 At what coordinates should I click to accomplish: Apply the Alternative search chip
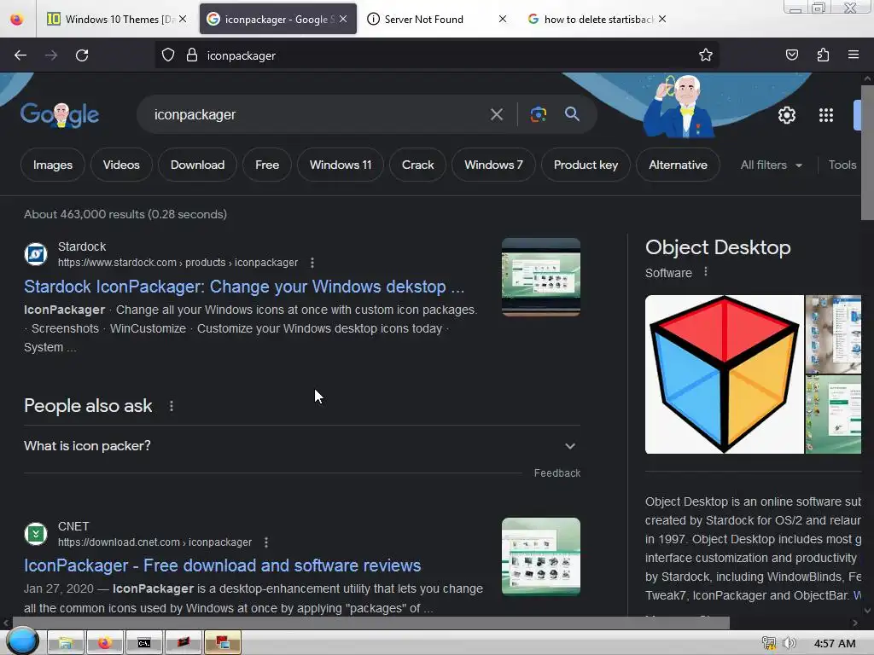point(678,165)
